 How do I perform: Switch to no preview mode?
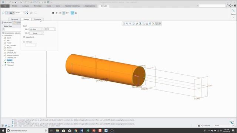[x=57, y=13]
